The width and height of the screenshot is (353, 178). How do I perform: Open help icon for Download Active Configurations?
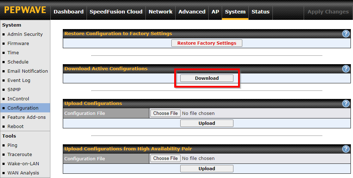coord(346,69)
